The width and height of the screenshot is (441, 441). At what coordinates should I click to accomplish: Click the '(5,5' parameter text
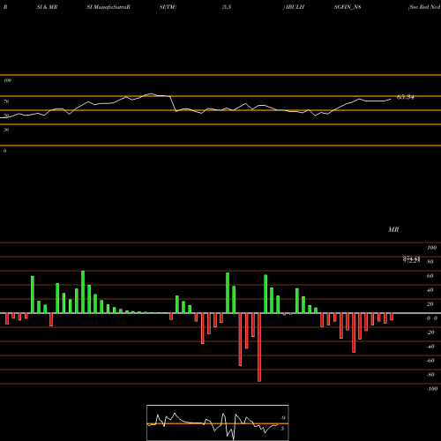(x=227, y=7)
